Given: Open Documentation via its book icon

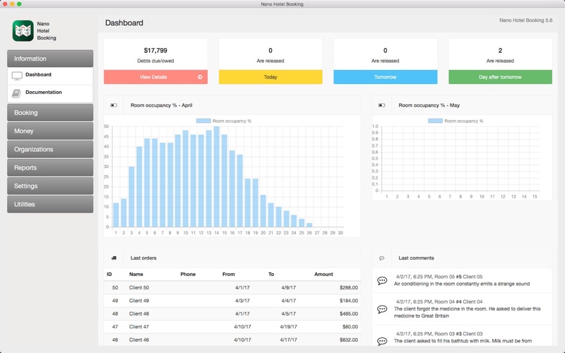Looking at the screenshot, I should [x=16, y=93].
